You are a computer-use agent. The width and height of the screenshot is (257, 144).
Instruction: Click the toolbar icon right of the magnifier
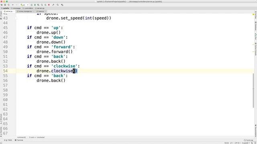[x=62, y=5]
